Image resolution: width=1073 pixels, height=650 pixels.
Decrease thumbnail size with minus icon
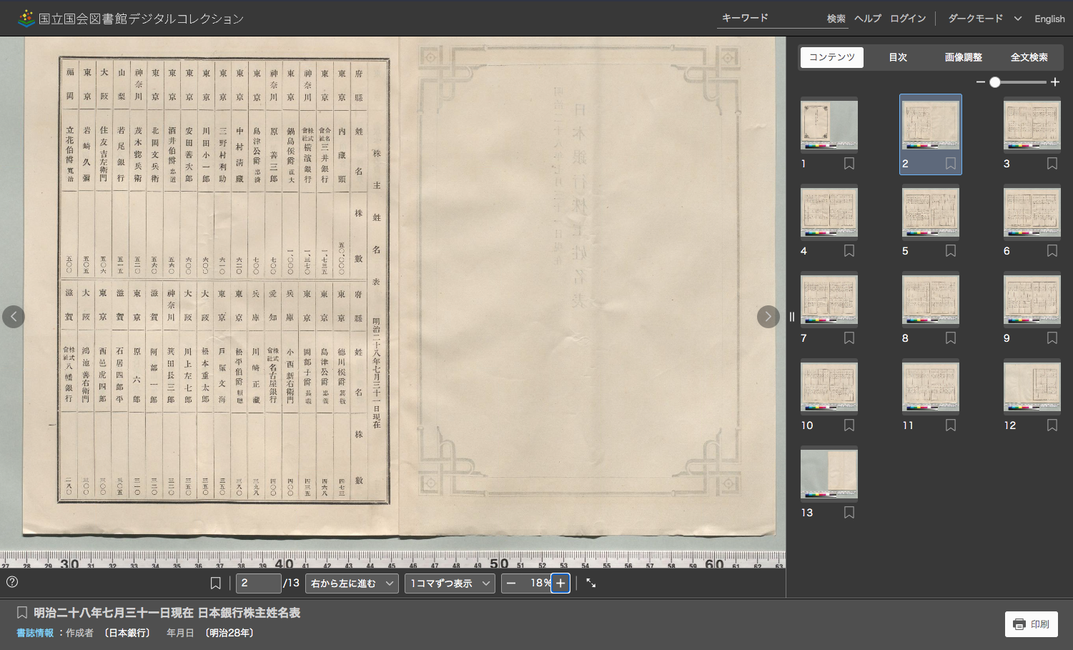[980, 82]
